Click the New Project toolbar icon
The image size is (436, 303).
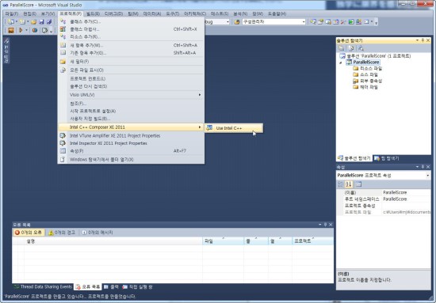11,21
